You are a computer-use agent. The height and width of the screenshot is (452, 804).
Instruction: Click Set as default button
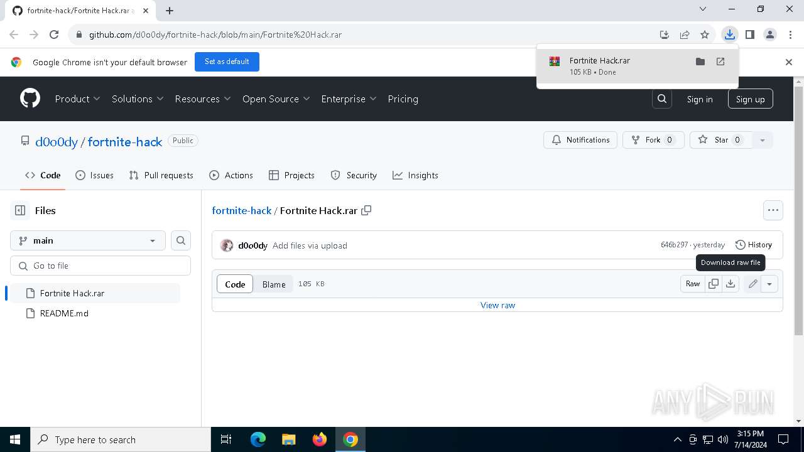[227, 62]
